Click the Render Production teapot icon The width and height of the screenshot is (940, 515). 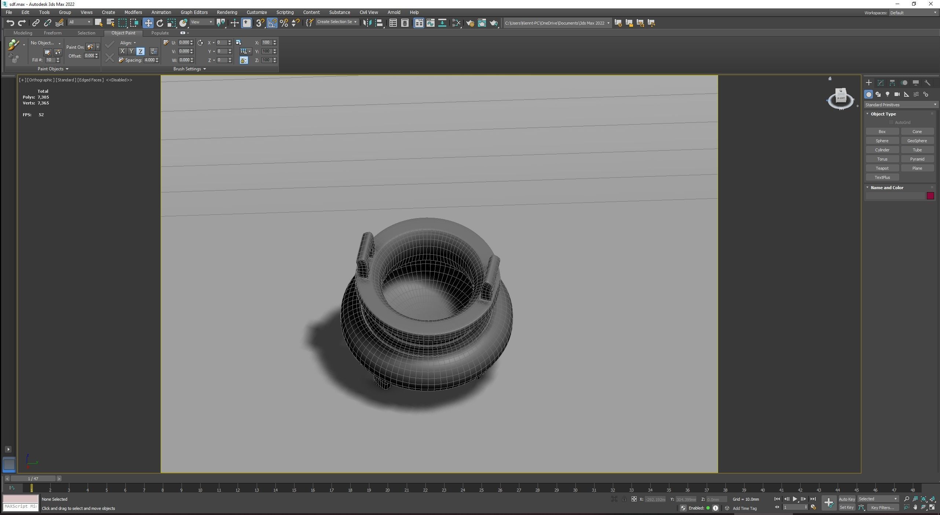[494, 23]
